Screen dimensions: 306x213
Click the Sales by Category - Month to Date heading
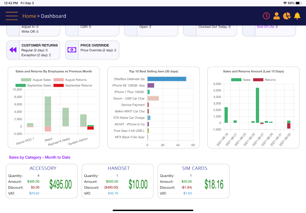pyautogui.click(x=40, y=158)
